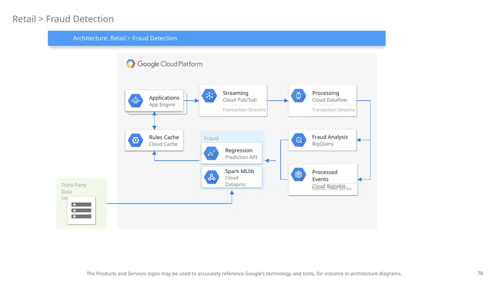This screenshot has width=503, height=283.
Task: Click the 'Applications' label text
Action: tap(164, 98)
